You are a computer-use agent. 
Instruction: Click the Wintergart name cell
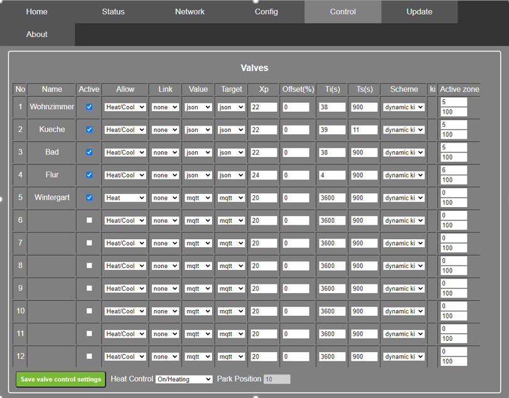[x=52, y=197]
